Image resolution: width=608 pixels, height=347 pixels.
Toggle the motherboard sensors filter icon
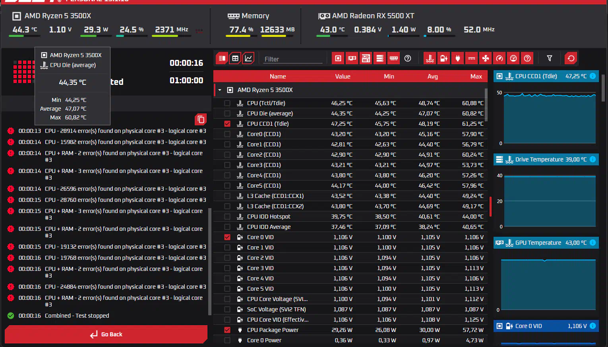(366, 58)
